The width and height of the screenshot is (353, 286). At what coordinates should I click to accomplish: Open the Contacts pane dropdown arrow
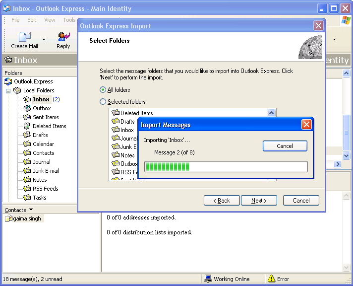[x=31, y=210]
